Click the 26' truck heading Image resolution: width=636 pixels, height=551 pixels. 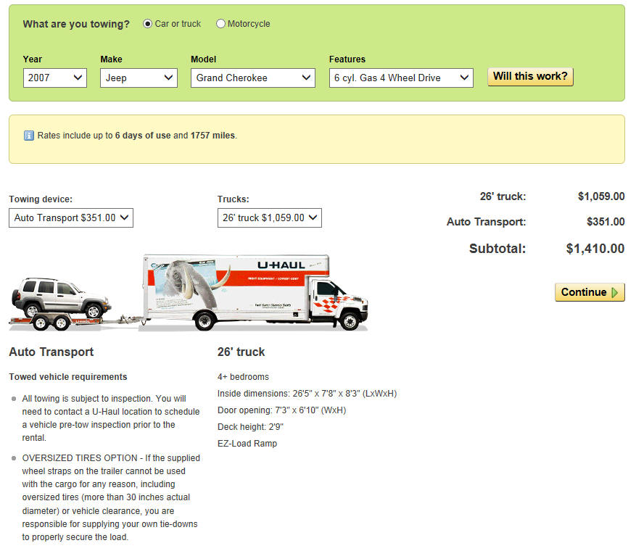(241, 352)
